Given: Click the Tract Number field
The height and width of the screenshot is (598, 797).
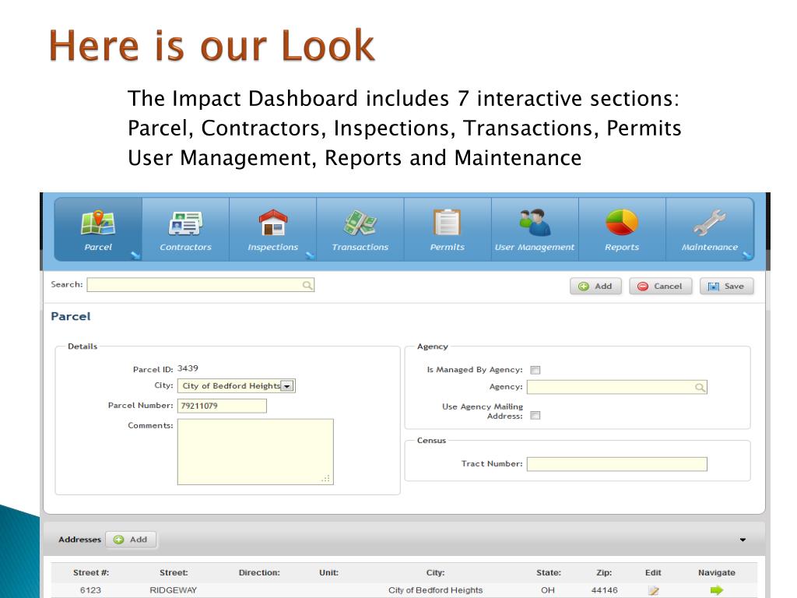Looking at the screenshot, I should click(616, 464).
